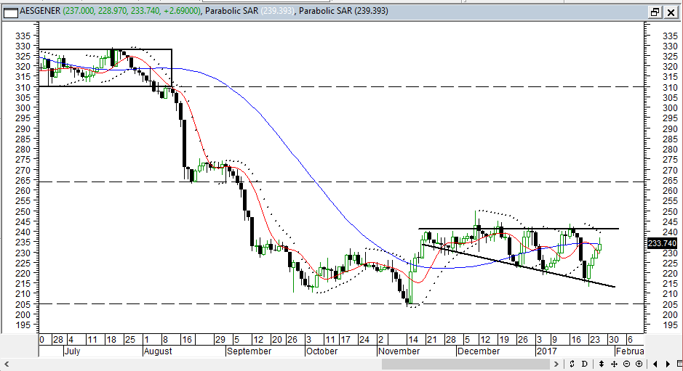
Task: Click the 'December' month label on time axis
Action: (x=479, y=351)
